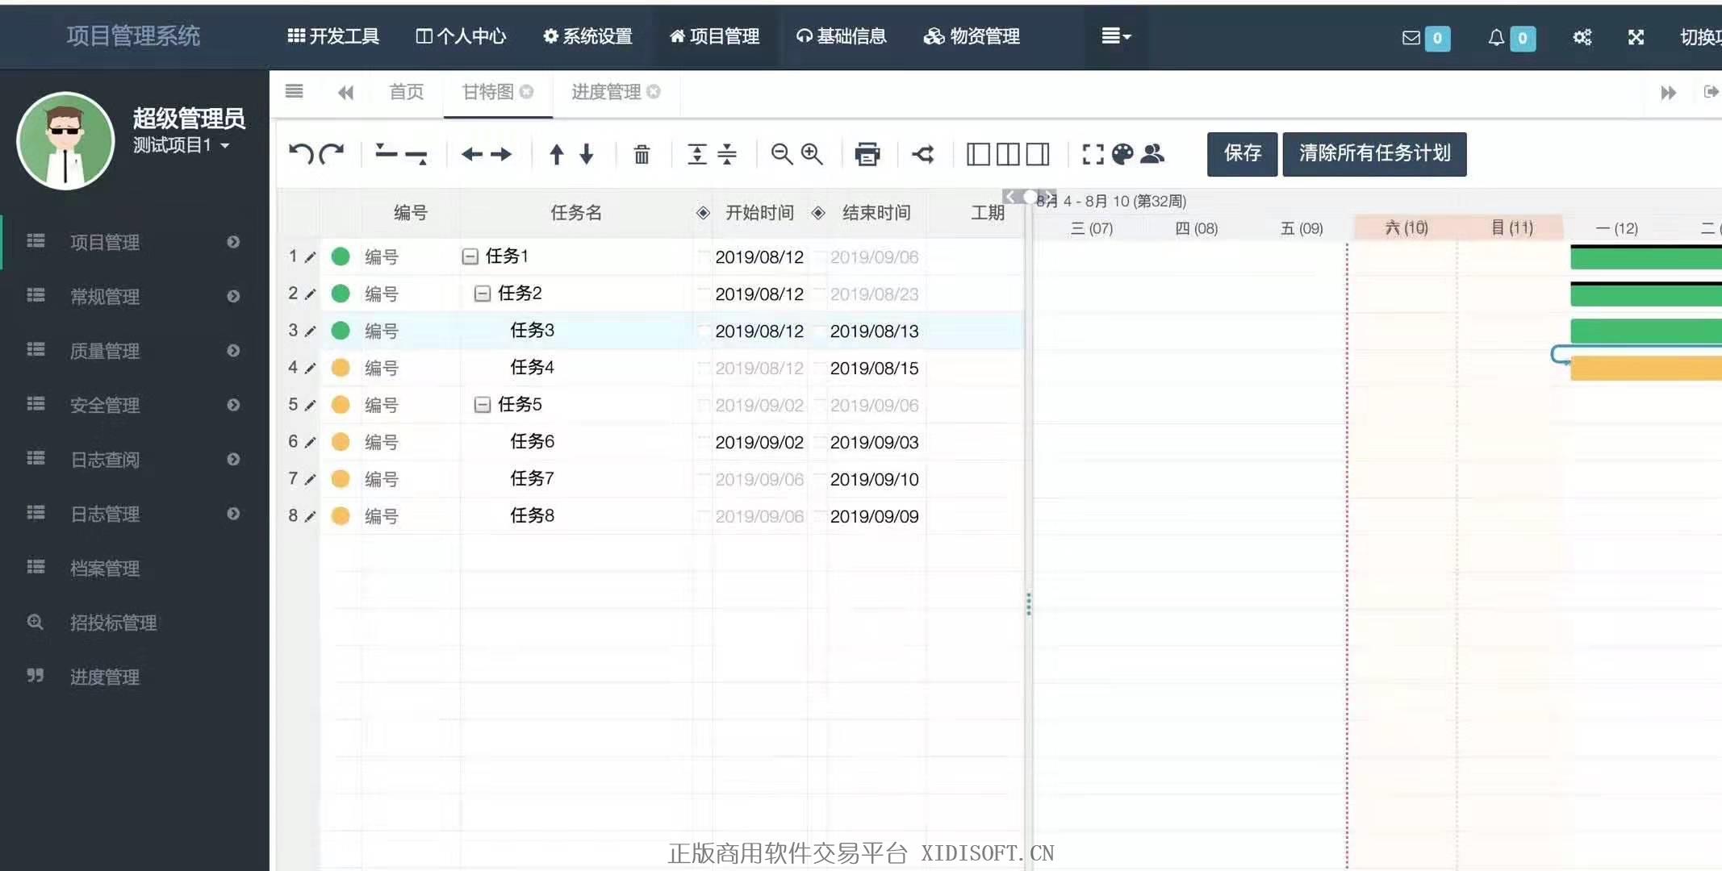Open the 开发工具 top menu
1722x871 pixels.
(x=333, y=36)
